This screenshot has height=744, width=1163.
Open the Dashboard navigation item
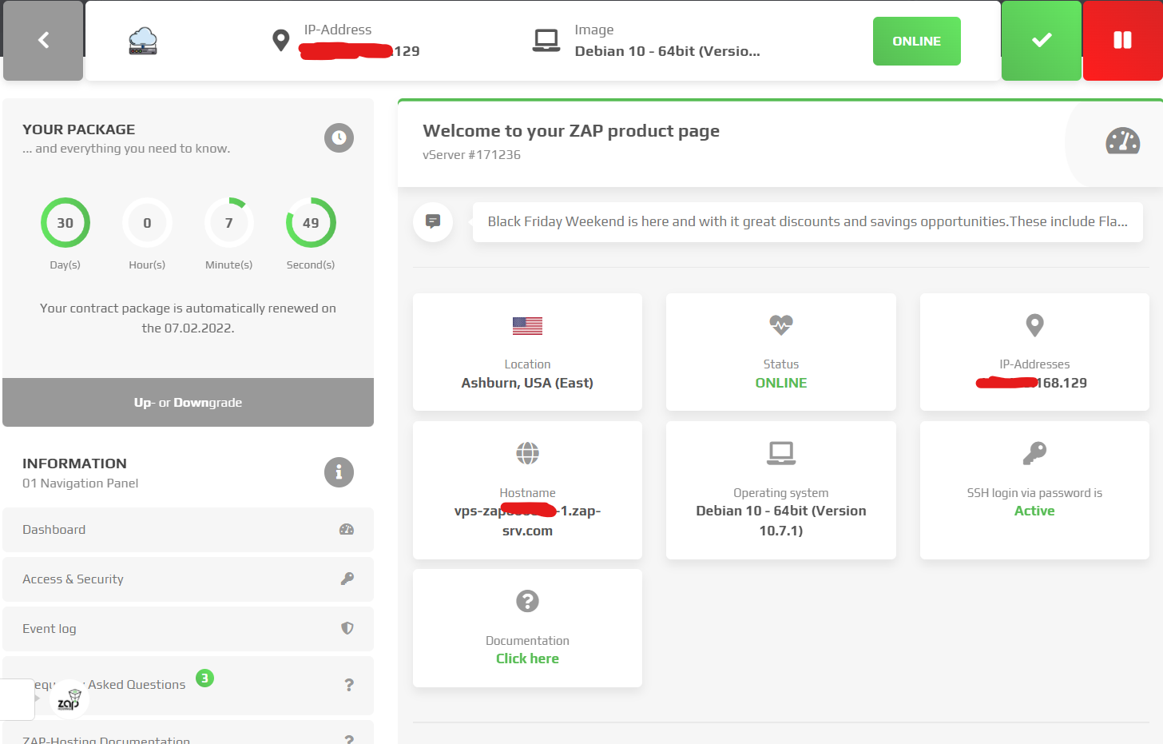189,530
